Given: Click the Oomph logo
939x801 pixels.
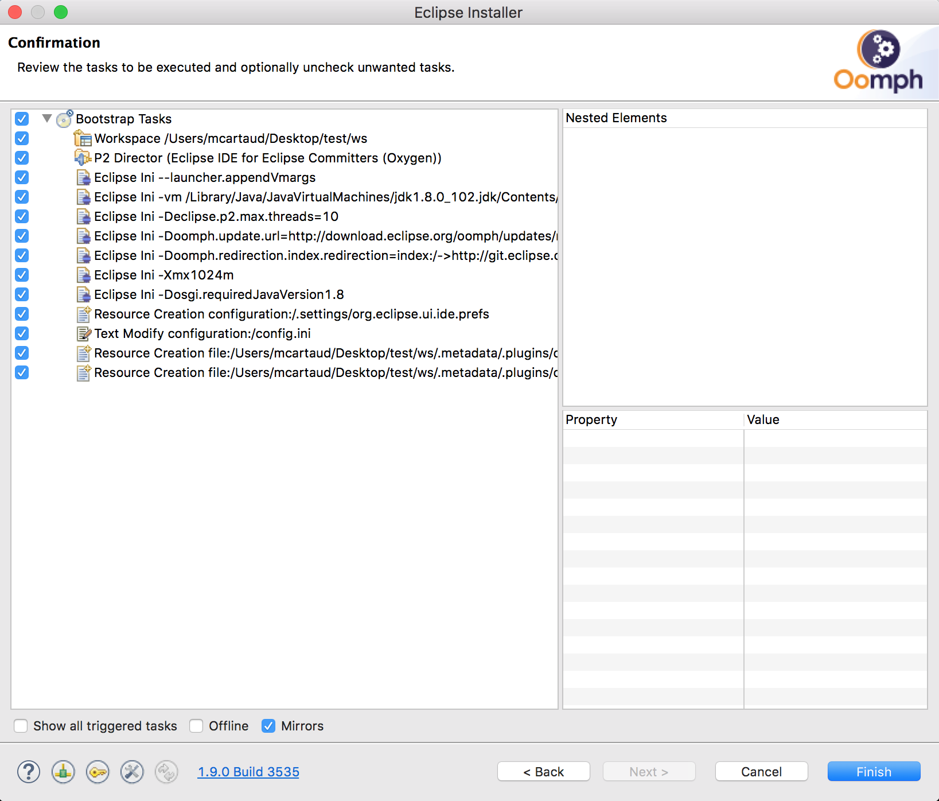Looking at the screenshot, I should click(878, 61).
